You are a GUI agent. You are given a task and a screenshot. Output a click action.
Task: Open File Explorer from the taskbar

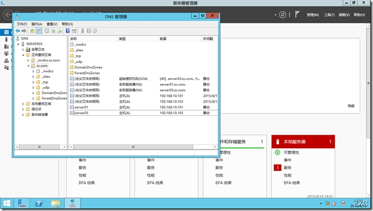click(x=56, y=203)
